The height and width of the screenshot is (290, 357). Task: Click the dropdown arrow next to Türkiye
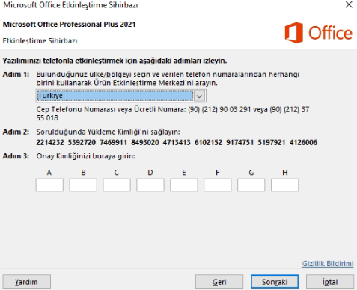tap(199, 96)
